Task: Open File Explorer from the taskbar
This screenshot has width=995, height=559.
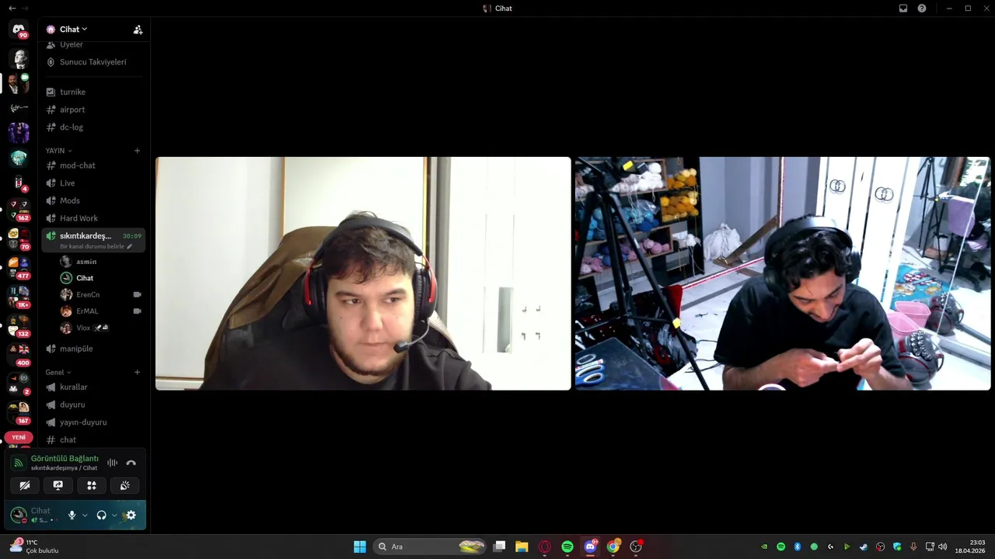Action: pyautogui.click(x=522, y=547)
